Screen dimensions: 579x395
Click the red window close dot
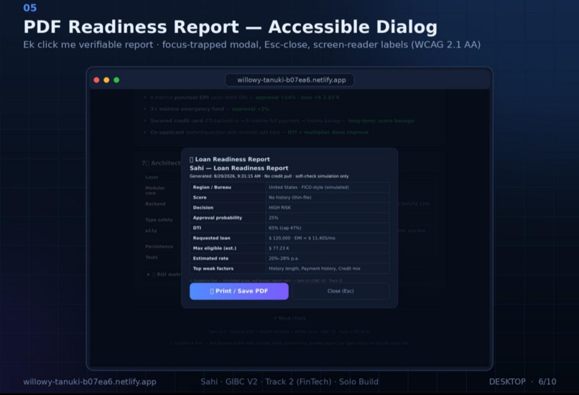coord(96,80)
